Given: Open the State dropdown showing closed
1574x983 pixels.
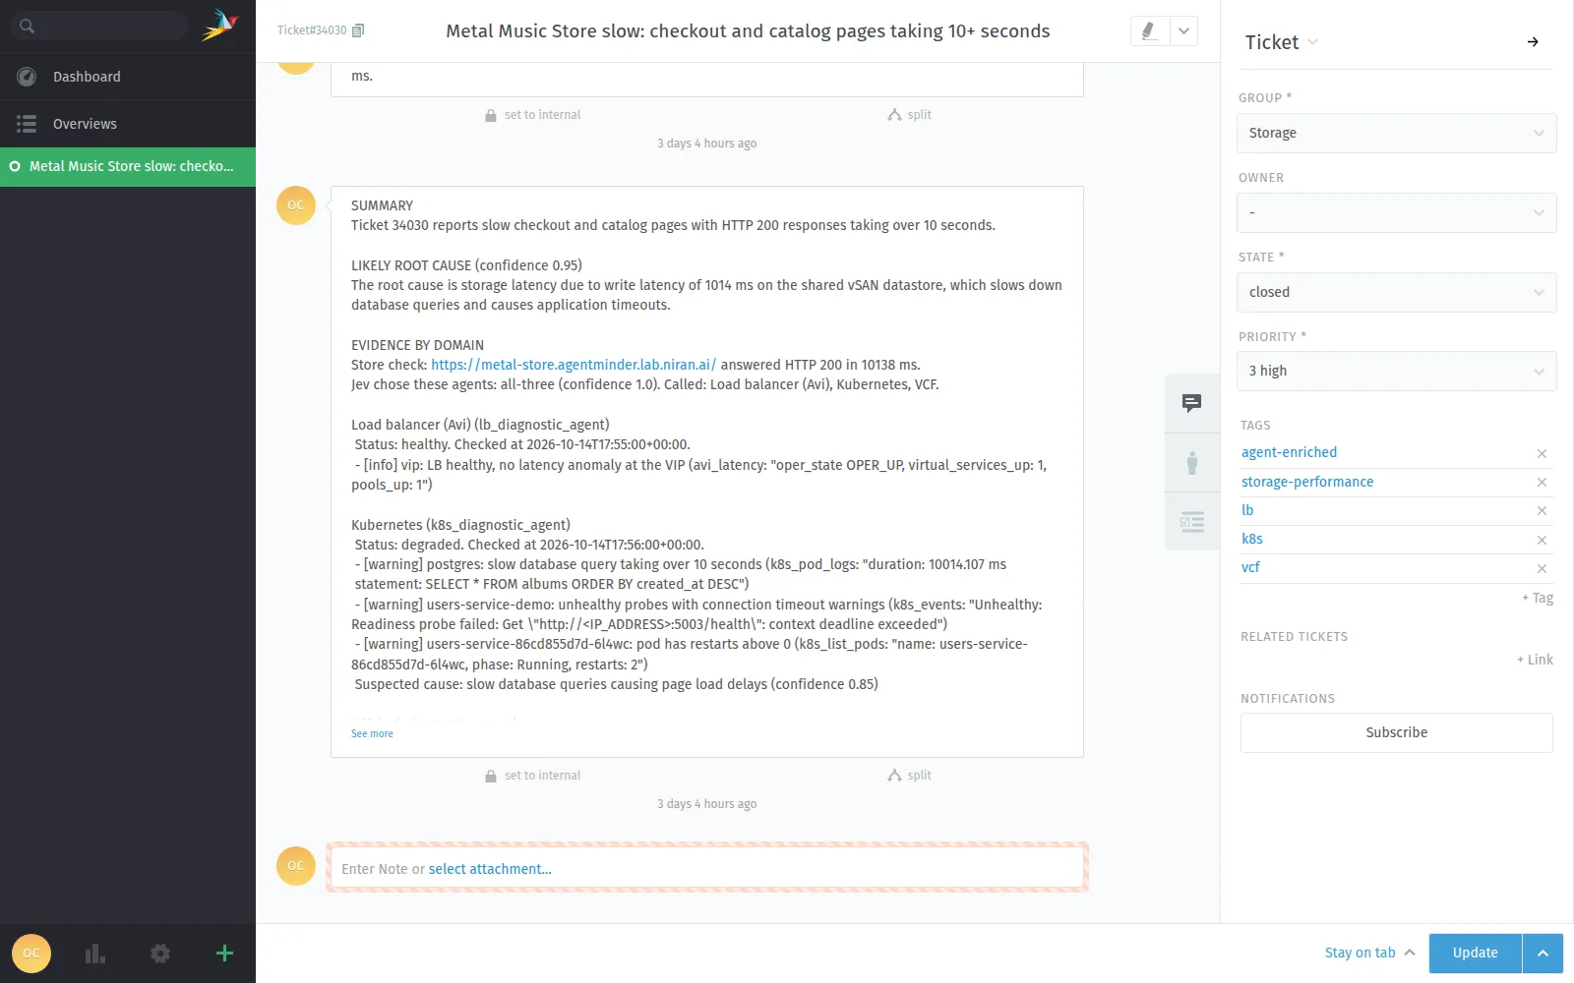Looking at the screenshot, I should tap(1396, 292).
